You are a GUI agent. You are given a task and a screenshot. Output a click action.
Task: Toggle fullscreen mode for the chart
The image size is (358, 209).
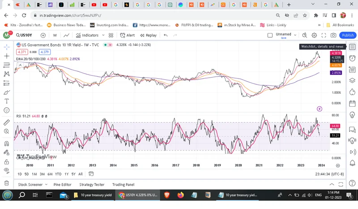point(324,35)
